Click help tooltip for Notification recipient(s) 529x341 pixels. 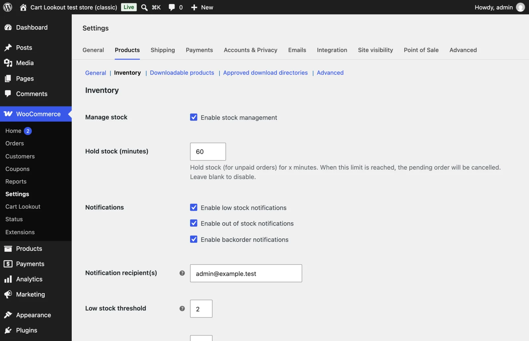(182, 273)
